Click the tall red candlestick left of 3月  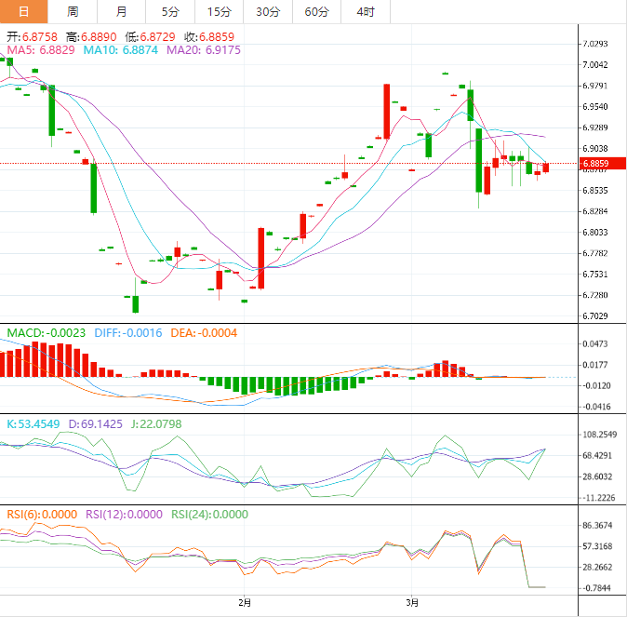pos(387,112)
